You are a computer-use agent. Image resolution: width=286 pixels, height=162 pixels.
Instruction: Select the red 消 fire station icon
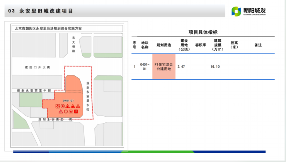click(x=76, y=111)
